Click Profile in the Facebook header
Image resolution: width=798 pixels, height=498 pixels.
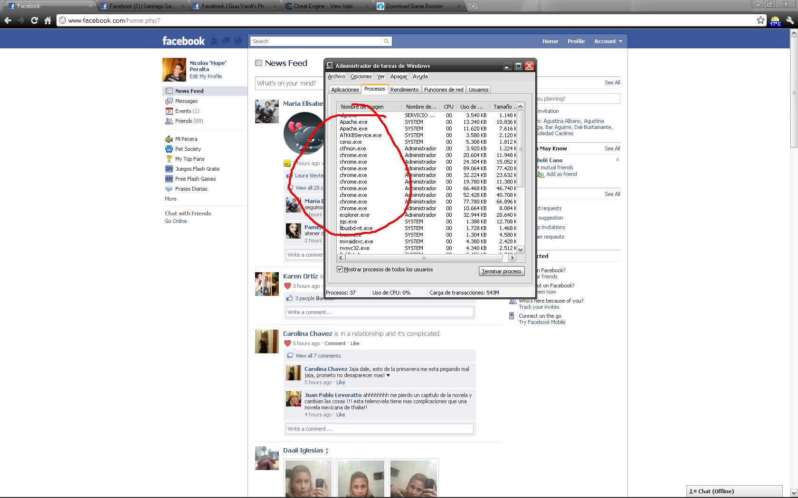576,41
